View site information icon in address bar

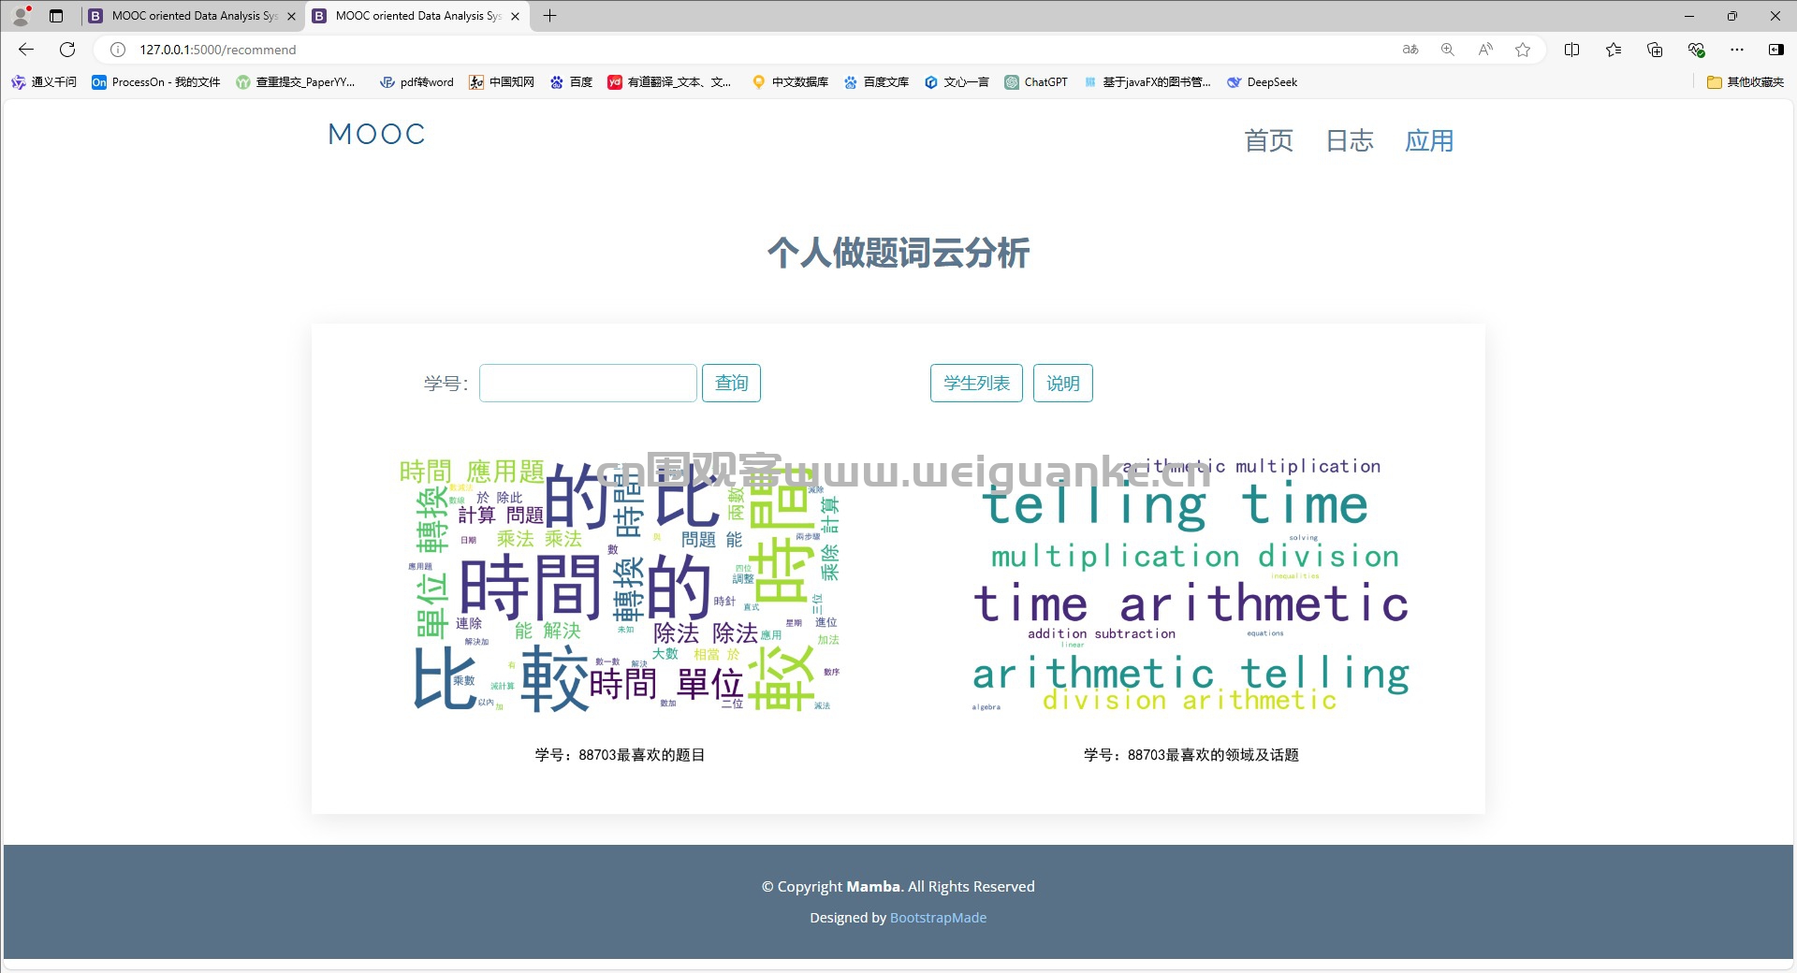pyautogui.click(x=118, y=50)
